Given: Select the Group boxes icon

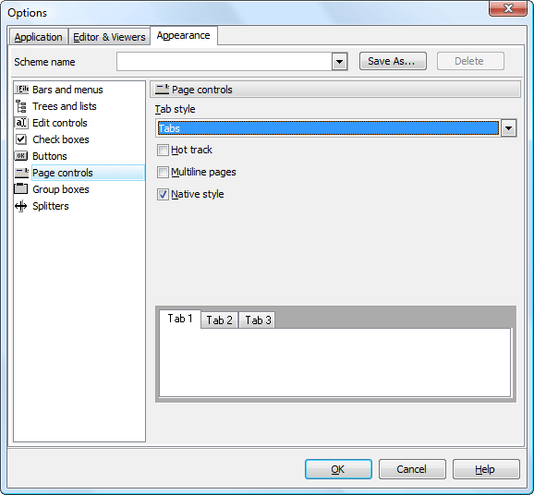Looking at the screenshot, I should coord(21,188).
